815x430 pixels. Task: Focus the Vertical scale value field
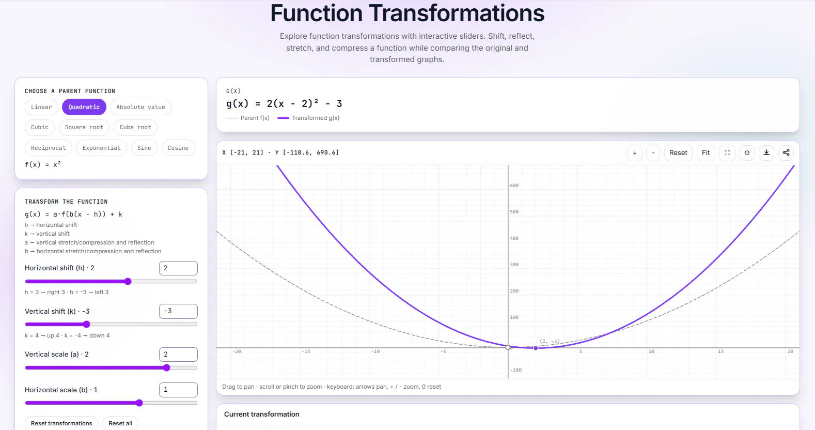(x=178, y=355)
